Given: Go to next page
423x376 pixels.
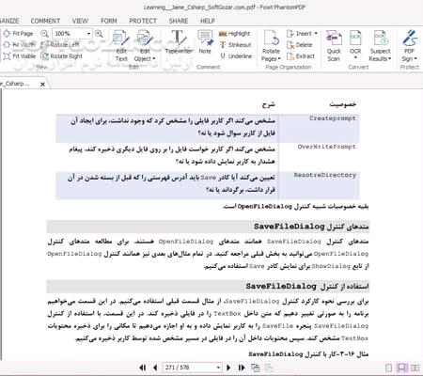Looking at the screenshot, I should tap(228, 368).
